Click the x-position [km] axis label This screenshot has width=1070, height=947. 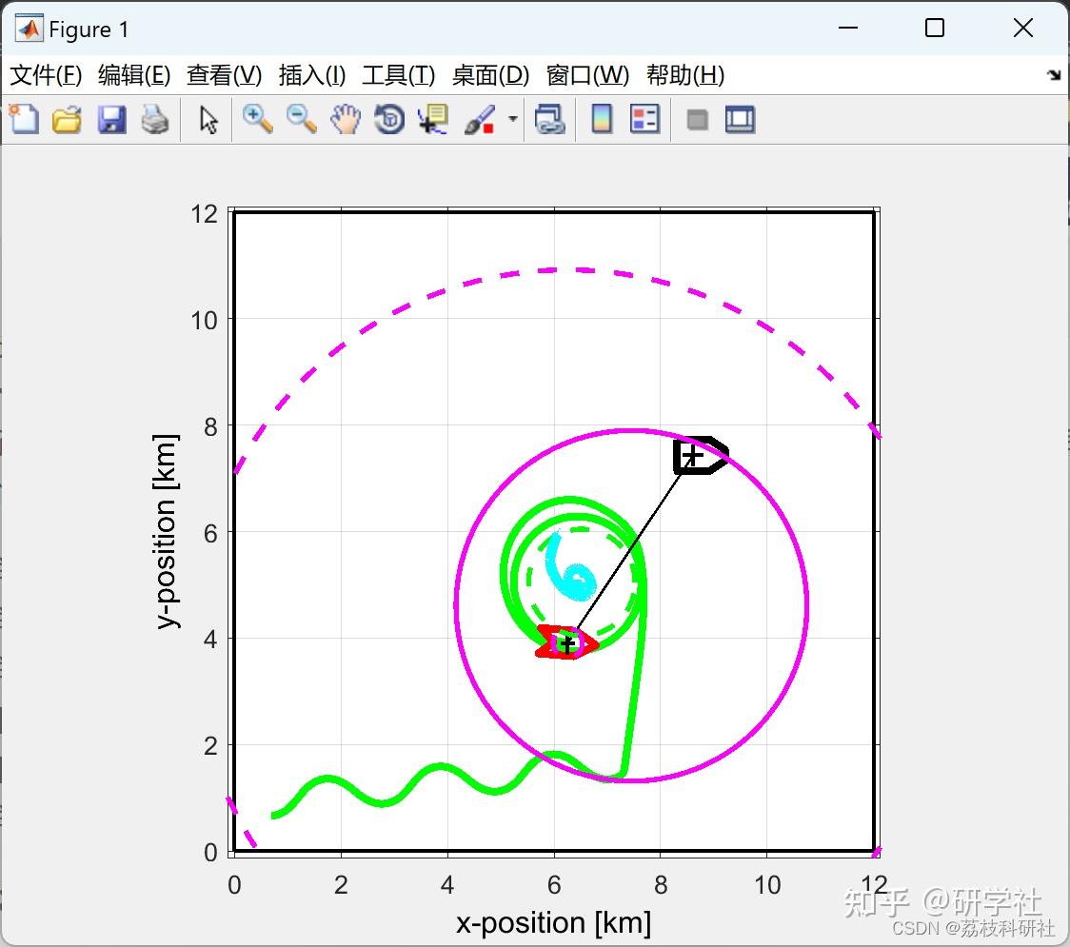click(553, 923)
